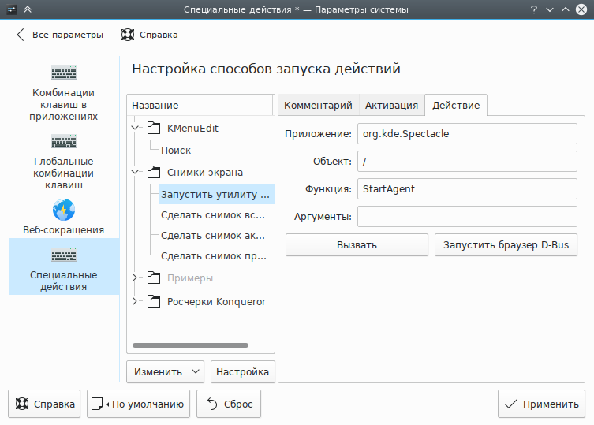
Task: Click the horizontal scrollbar under the tree
Action: pos(190,345)
